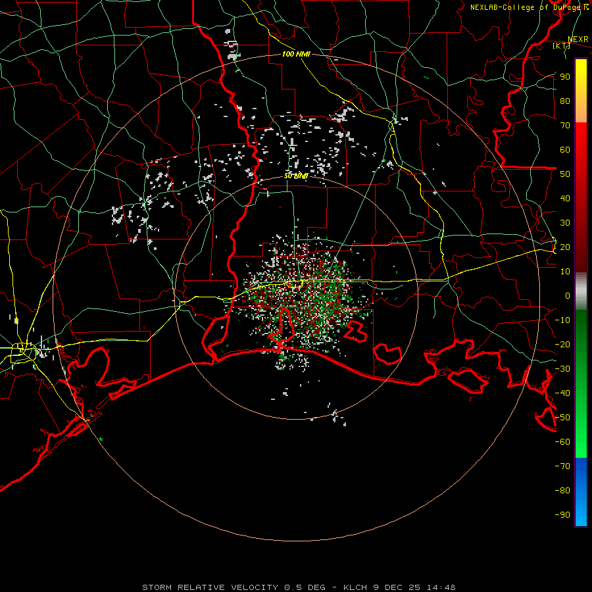This screenshot has height=592, width=592.
Task: Click the KLCH station identifier
Action: click(355, 587)
